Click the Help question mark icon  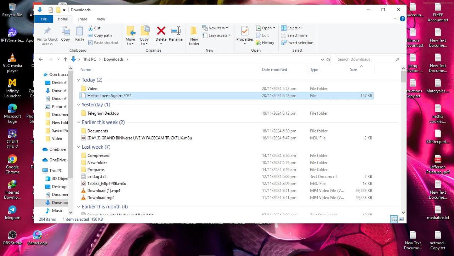coord(403,19)
